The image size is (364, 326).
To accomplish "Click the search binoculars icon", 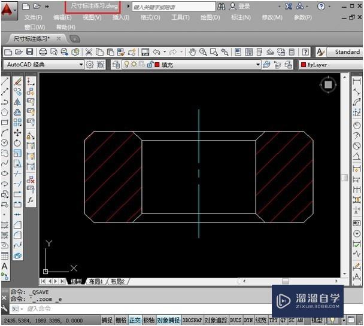I will pos(222,7).
